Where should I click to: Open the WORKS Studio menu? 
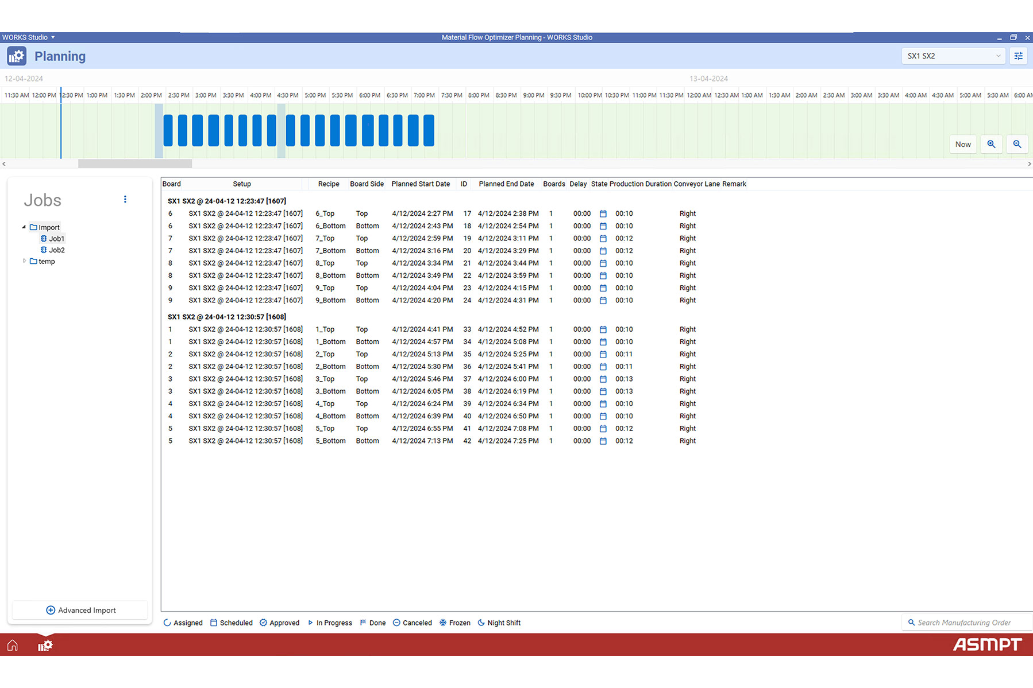click(x=29, y=37)
